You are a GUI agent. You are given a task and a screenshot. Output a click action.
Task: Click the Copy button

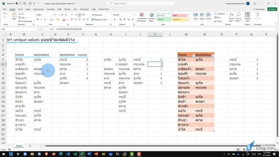(22, 17)
